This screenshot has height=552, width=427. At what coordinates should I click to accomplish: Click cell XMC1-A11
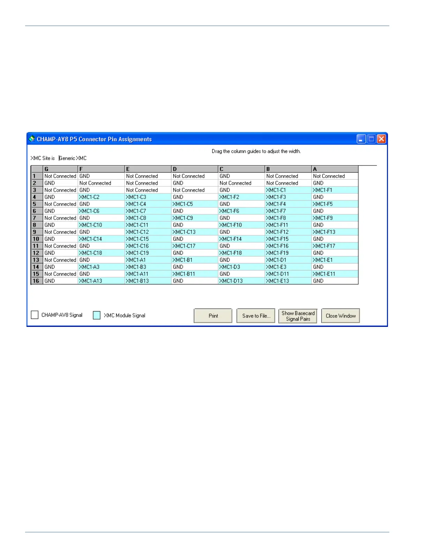pos(148,274)
